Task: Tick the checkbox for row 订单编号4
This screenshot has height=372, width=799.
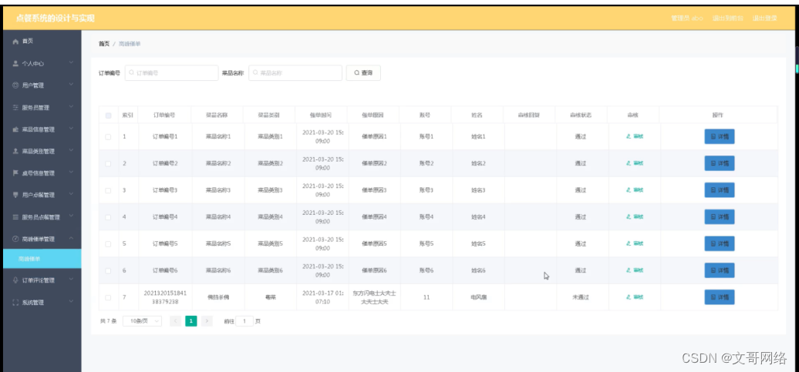Action: tap(108, 216)
